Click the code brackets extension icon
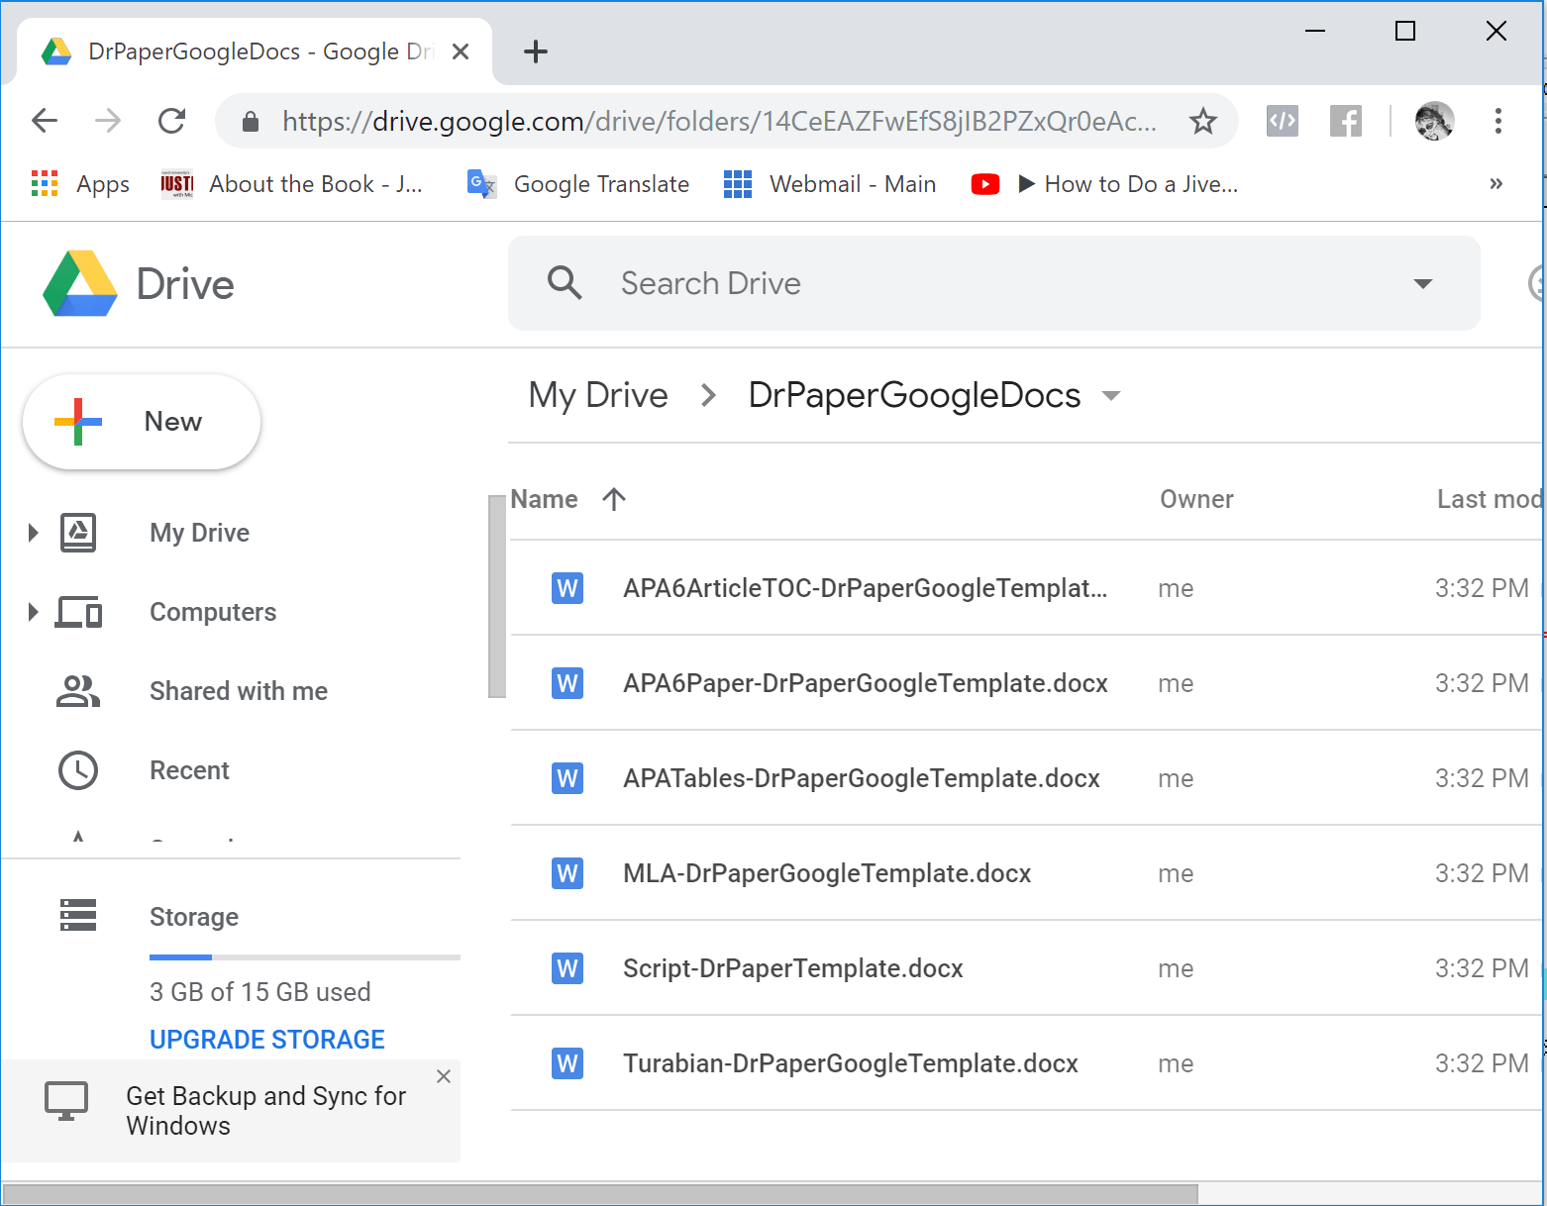Screen dimensions: 1547x1206 pyautogui.click(x=1282, y=122)
